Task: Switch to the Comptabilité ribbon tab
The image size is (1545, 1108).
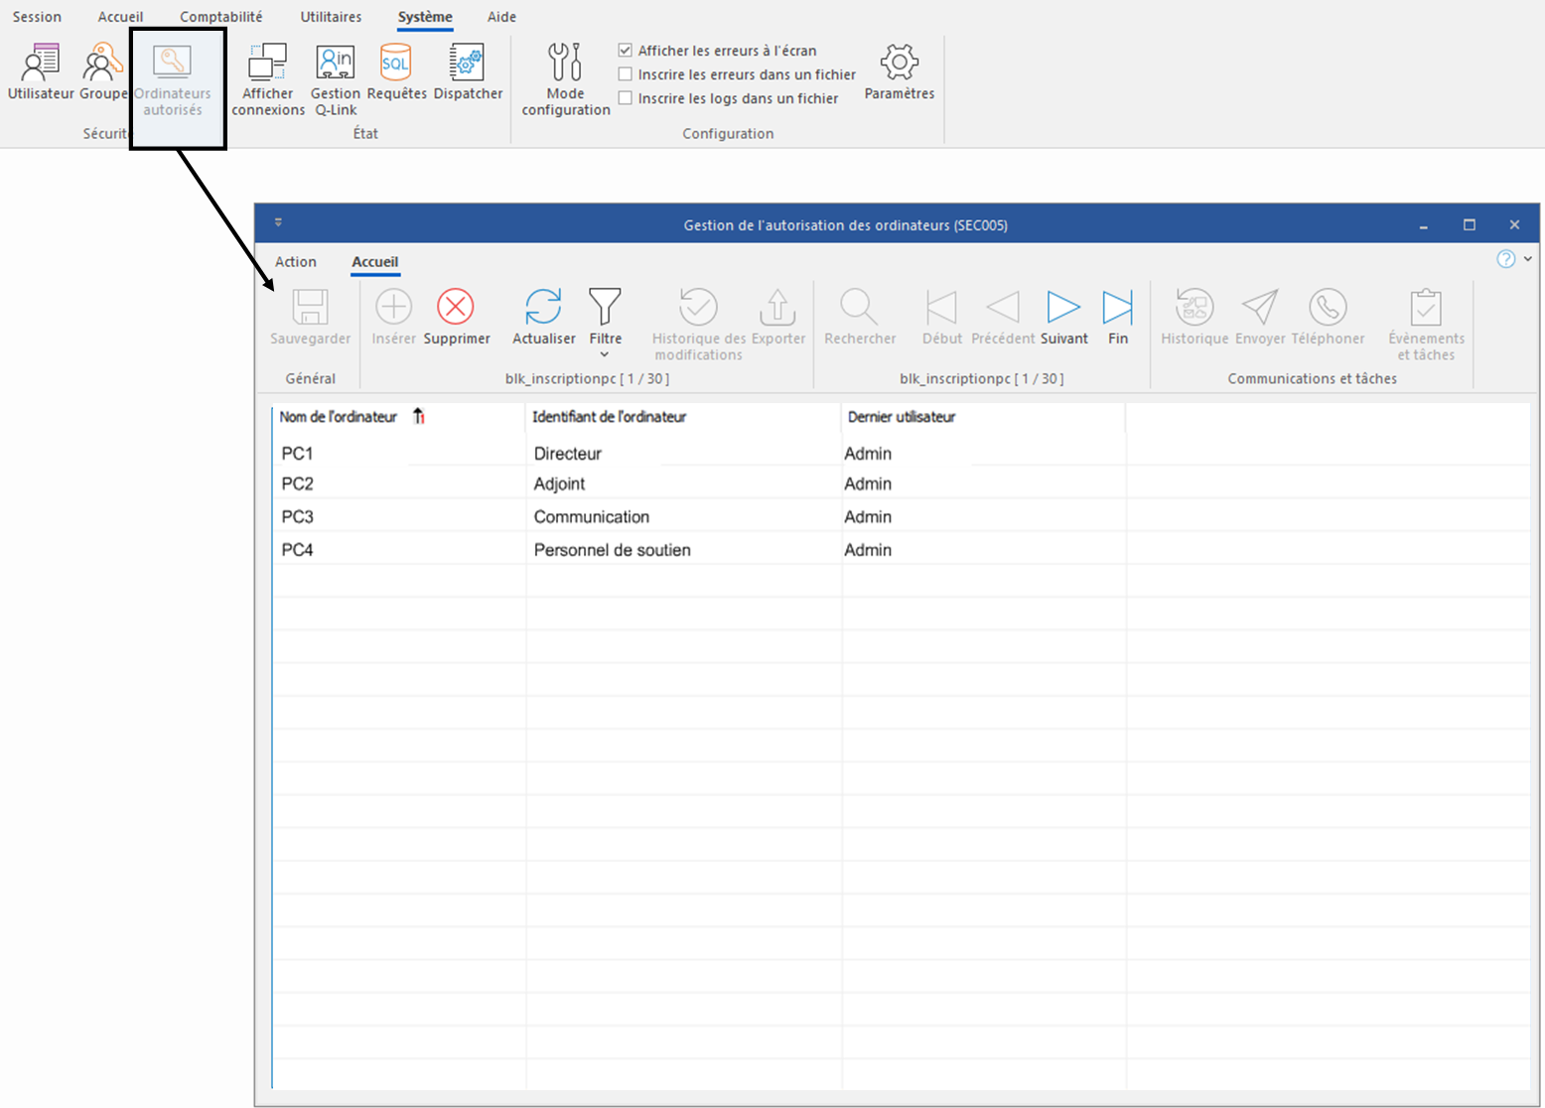Action: (x=220, y=17)
